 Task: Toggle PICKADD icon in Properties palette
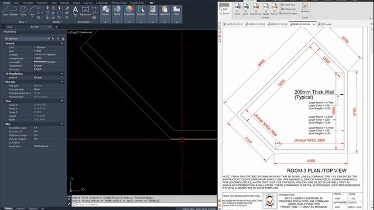(53, 38)
